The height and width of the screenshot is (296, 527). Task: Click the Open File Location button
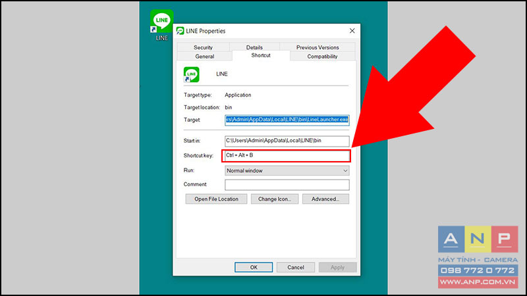click(x=216, y=199)
